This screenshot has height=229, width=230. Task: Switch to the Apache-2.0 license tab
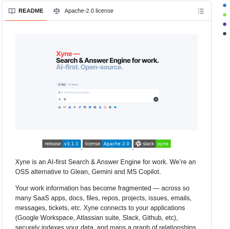point(83,11)
